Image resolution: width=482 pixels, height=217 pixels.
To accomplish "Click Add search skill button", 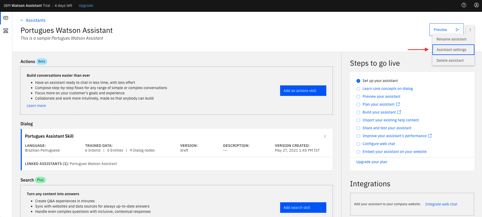I will pos(303,208).
